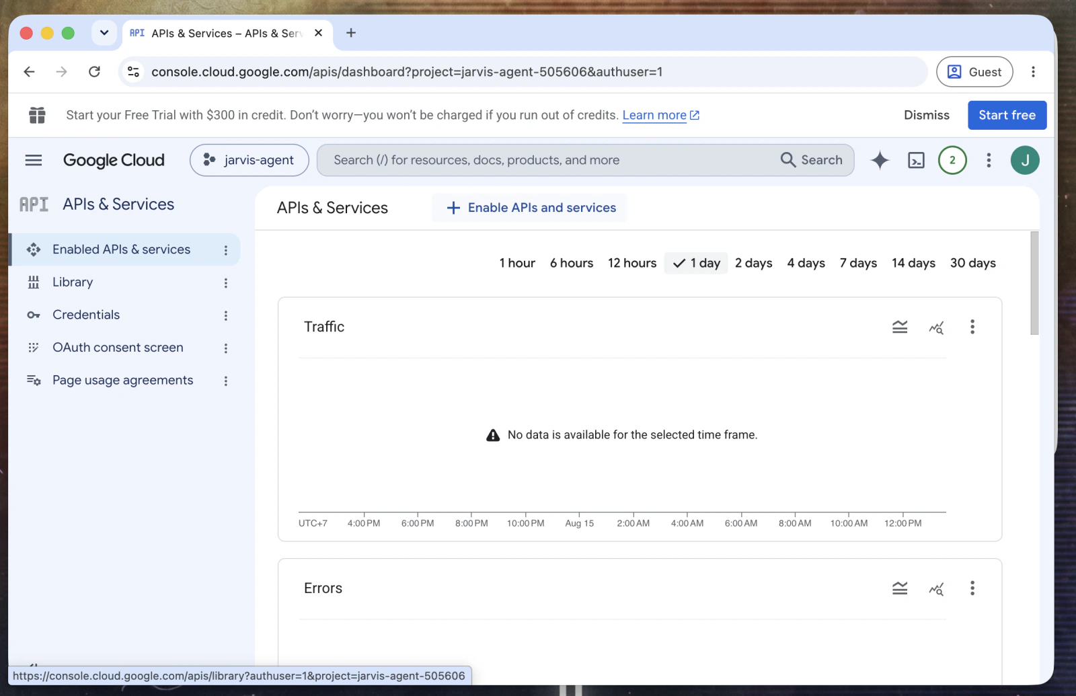Viewport: 1076px width, 696px height.
Task: Toggle the Traffic chart legend icon
Action: (x=900, y=327)
